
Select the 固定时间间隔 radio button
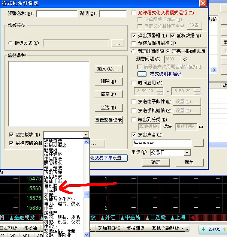coord(134,51)
